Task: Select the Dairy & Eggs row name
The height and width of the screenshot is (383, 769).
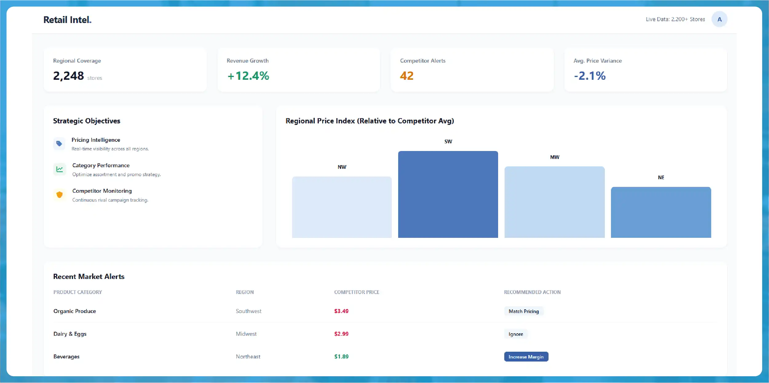Action: click(70, 334)
